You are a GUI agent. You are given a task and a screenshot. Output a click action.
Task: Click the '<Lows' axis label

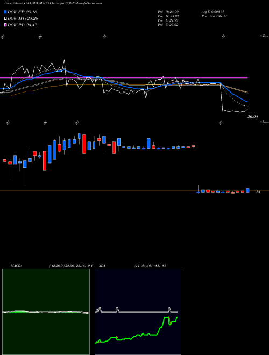click(265, 122)
